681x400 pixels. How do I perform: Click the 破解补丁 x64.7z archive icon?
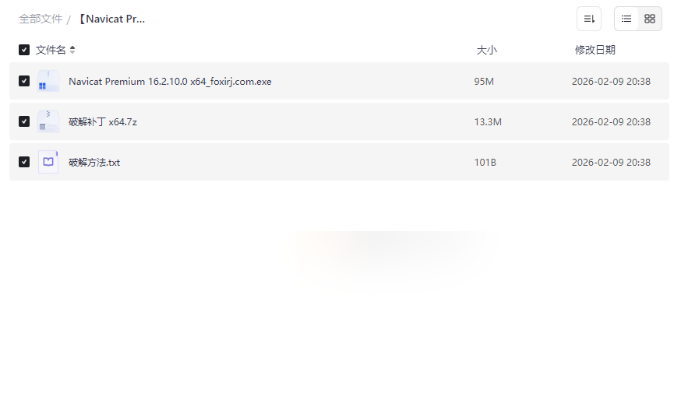pos(48,121)
